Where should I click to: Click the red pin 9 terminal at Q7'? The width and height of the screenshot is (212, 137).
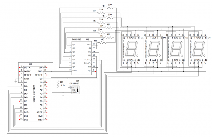(x=95, y=71)
